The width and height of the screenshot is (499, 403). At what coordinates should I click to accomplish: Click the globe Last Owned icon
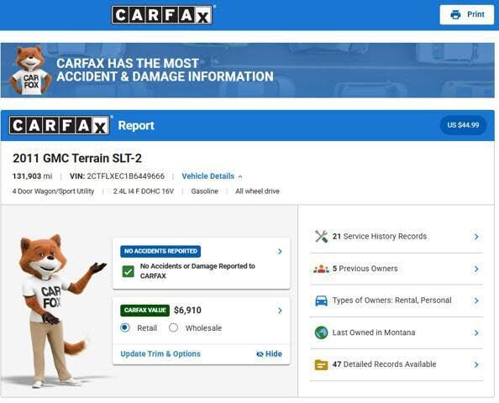[x=321, y=332]
